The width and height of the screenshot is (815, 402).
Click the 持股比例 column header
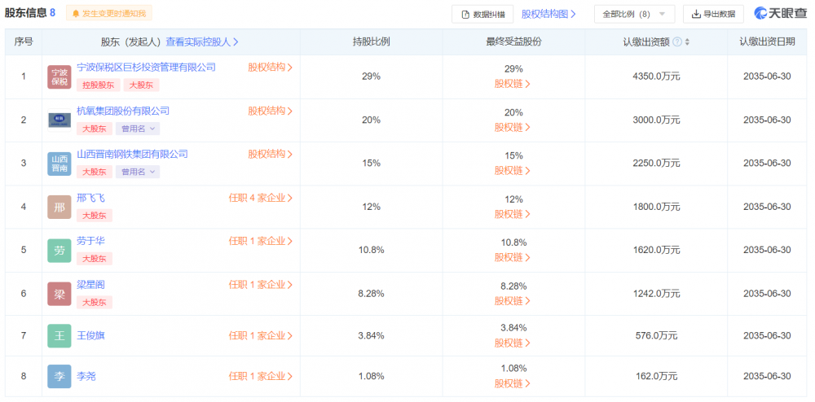(371, 42)
